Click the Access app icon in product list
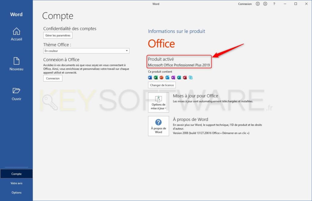312x201 pixels. 185,78
